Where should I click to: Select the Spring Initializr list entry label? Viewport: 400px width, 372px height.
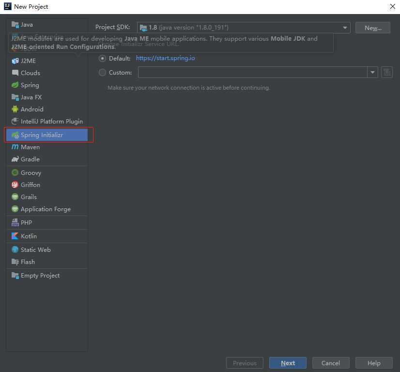(42, 135)
